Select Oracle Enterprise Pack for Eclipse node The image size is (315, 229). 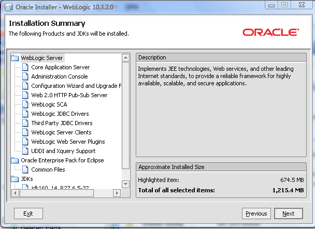pos(62,160)
